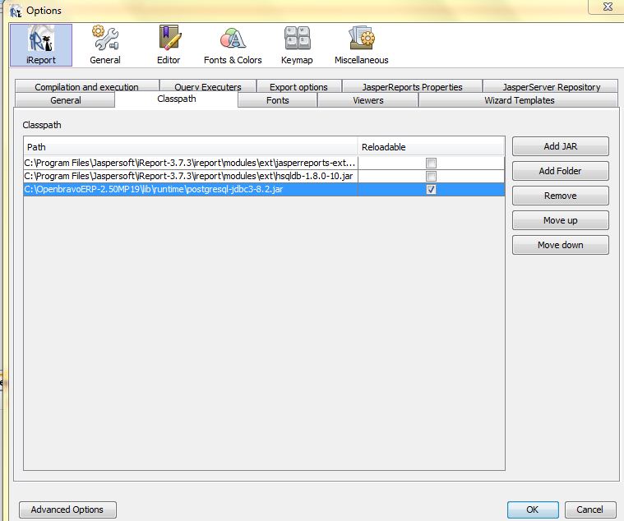Switch to Wizard Templates tab

coord(519,99)
